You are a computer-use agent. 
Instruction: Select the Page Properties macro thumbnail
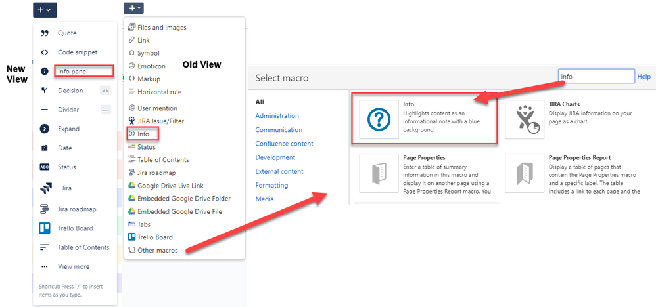pos(379,173)
